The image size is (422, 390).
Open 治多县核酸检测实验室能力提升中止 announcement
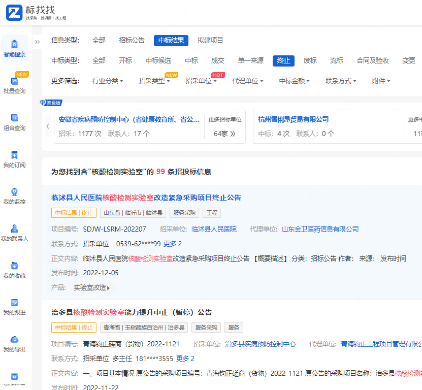[132, 312]
